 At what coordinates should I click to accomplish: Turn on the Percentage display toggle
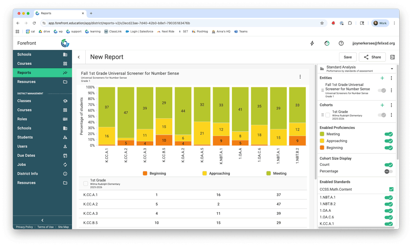(x=388, y=171)
